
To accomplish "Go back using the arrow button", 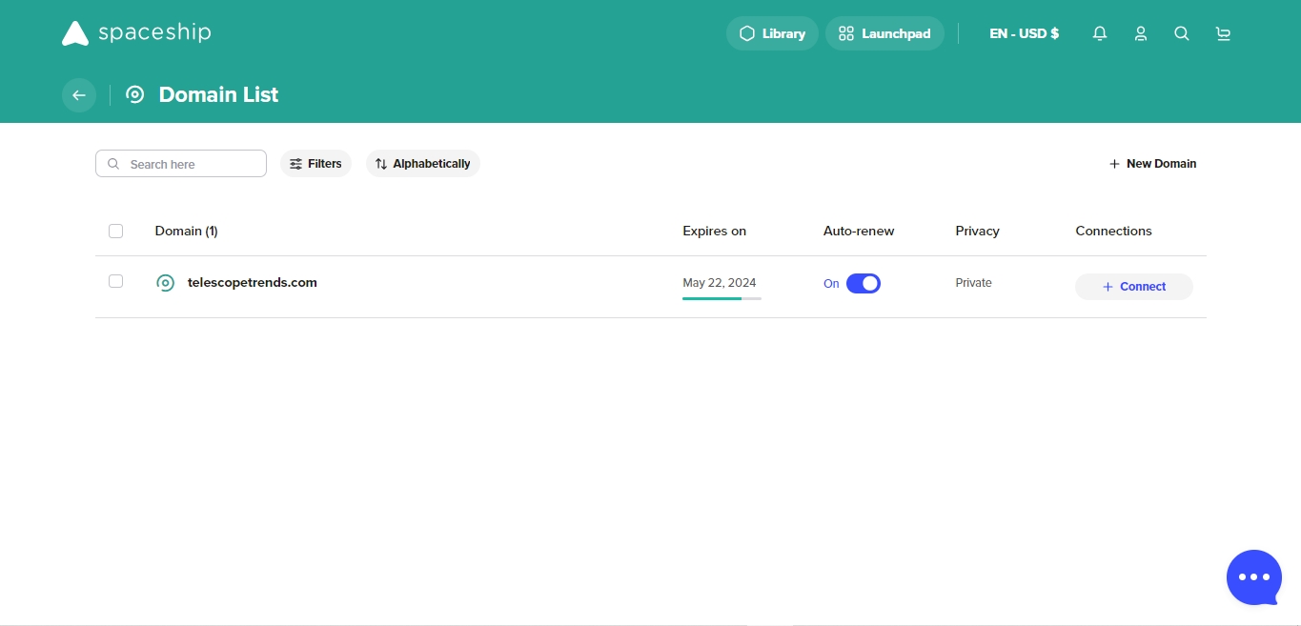I will coord(79,95).
